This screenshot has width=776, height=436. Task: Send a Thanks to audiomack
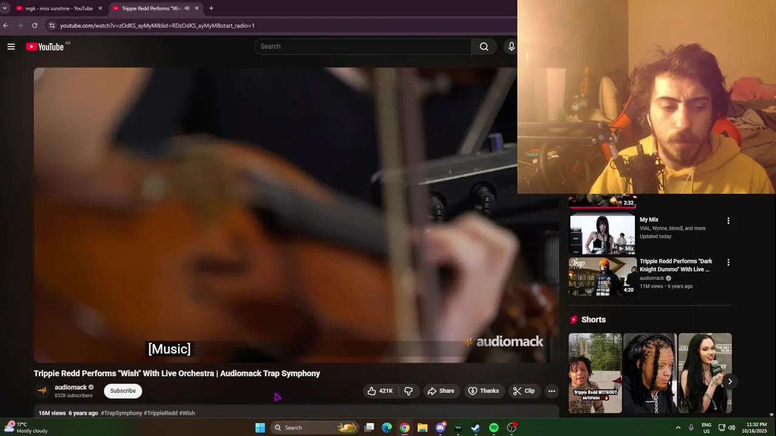pos(483,391)
